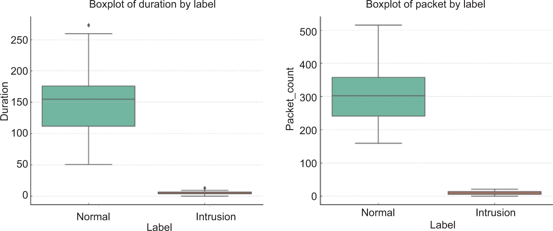Click the 500 tick value on Packet_count axis
Image resolution: width=553 pixels, height=231 pixels.
pos(308,31)
